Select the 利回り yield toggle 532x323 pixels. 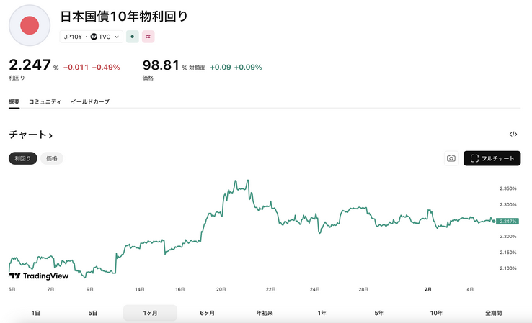23,158
